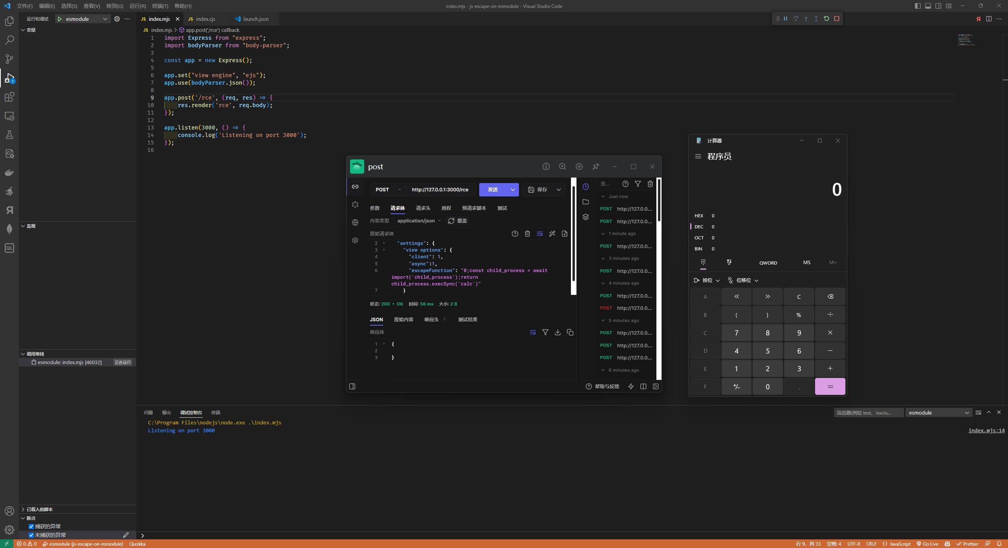Open the Source Control view in activity bar

coord(9,59)
